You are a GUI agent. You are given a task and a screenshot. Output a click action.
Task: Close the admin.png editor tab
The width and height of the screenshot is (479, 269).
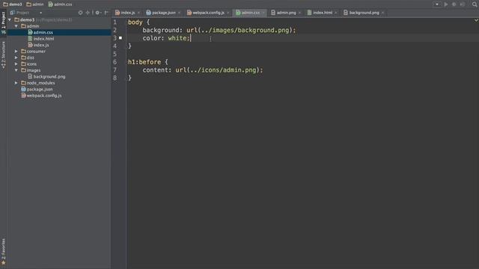click(x=299, y=13)
